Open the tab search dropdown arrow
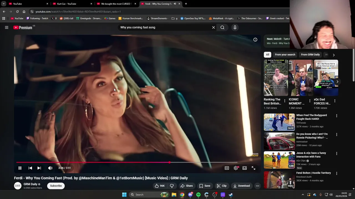This screenshot has width=355, height=199. pyautogui.click(x=4, y=4)
